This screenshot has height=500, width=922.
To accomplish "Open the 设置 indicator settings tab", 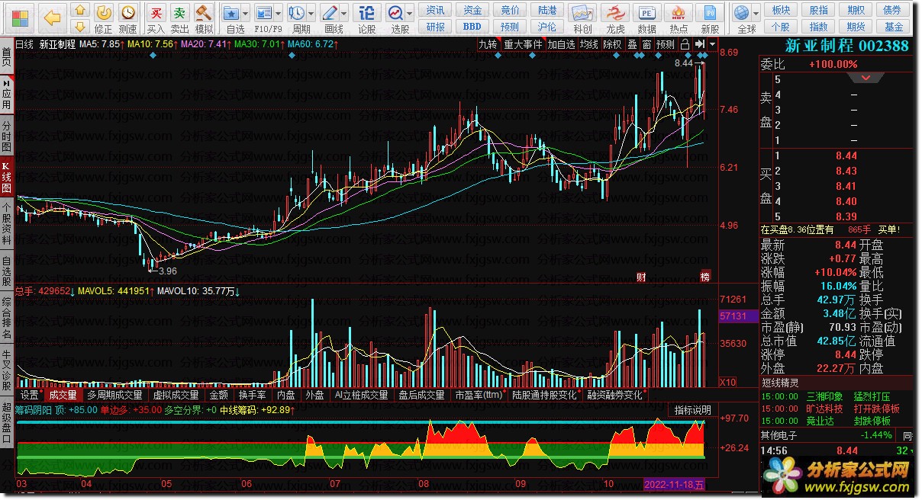I will [x=30, y=395].
